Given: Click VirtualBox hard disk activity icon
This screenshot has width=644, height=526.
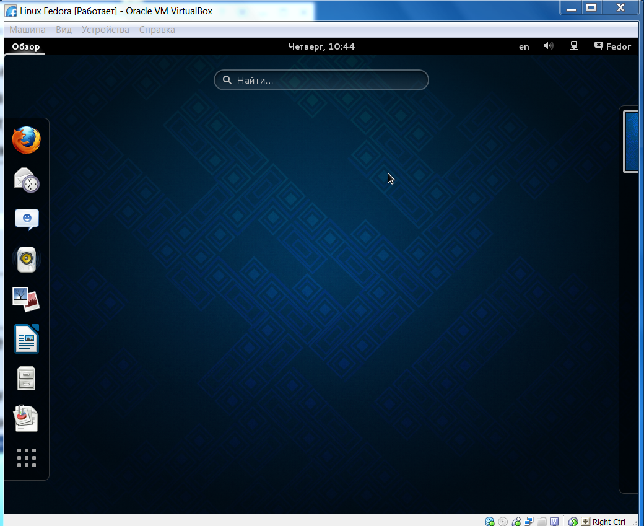Looking at the screenshot, I should [x=490, y=522].
